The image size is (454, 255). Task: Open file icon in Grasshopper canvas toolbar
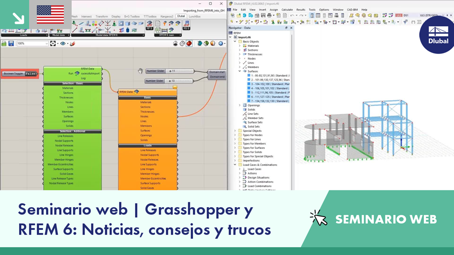tap(4, 43)
